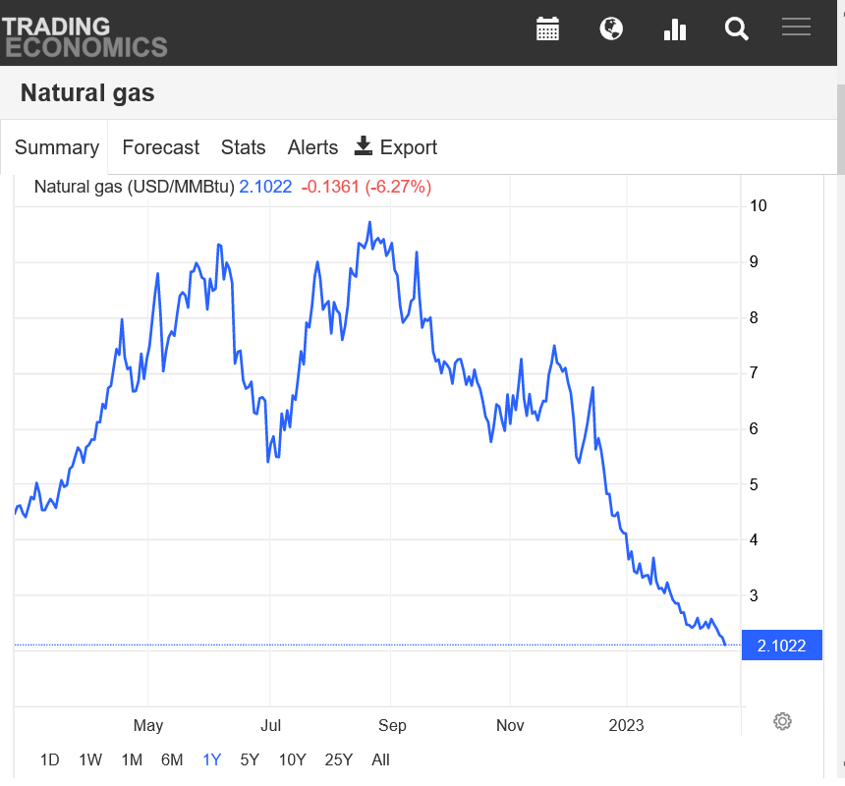Screen dimensions: 845x786
Task: Open the Forecast tab
Action: tap(160, 147)
